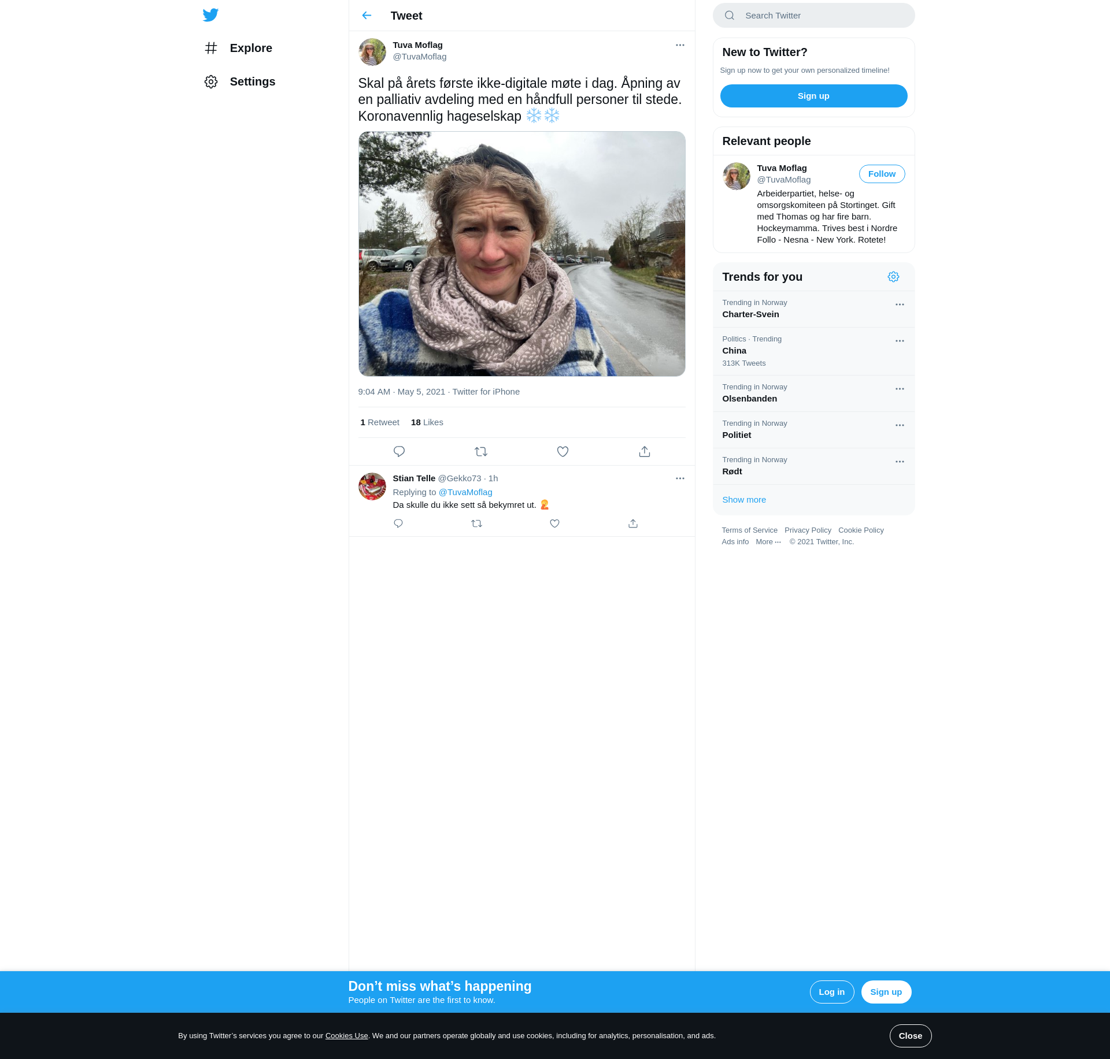
Task: Open the @TuvaMoflag mention in the reply
Action: 465,492
